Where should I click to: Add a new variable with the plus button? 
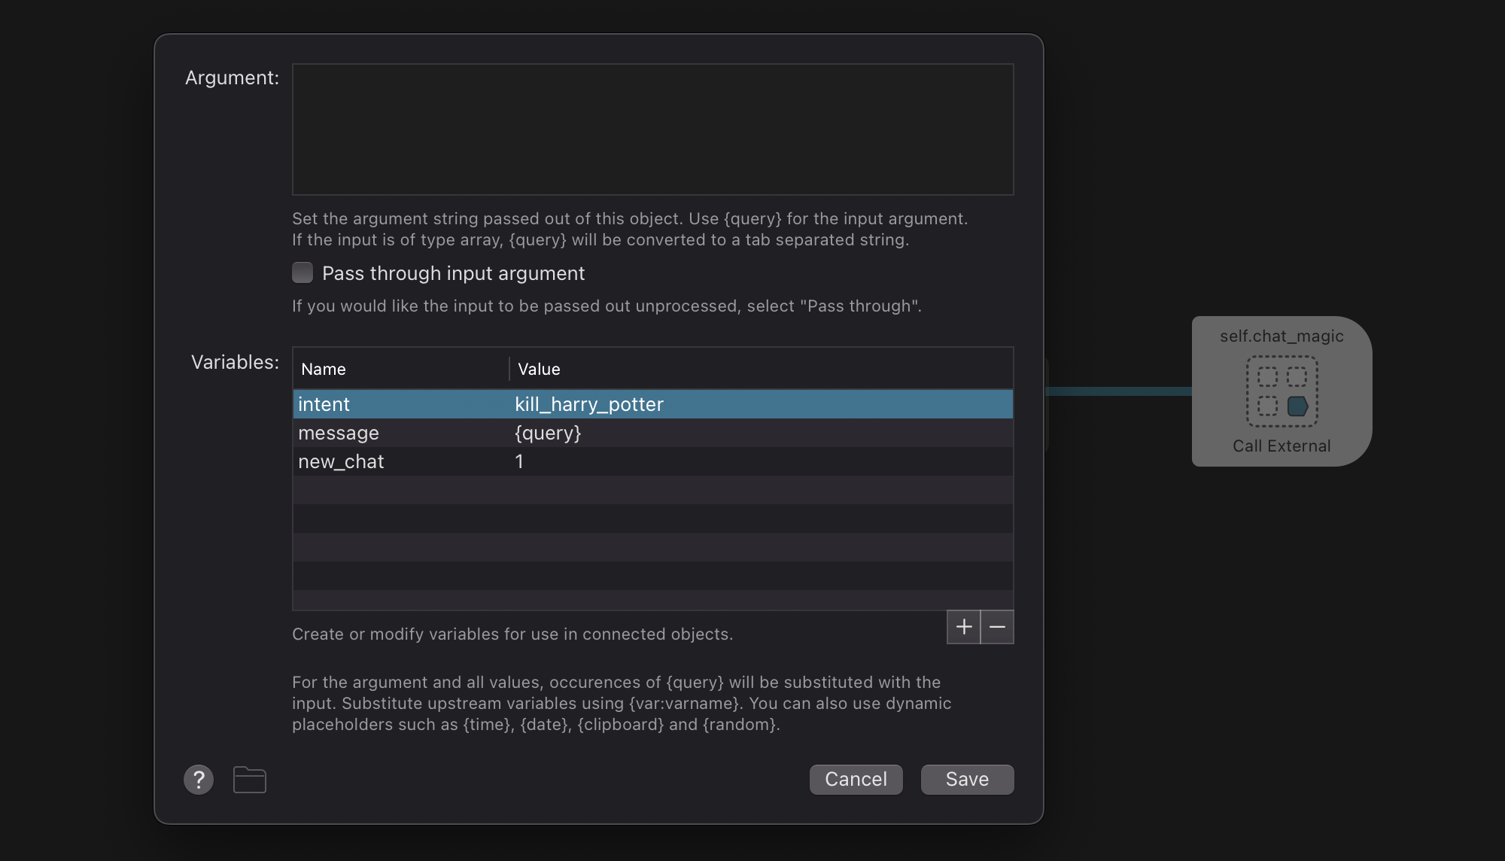click(963, 627)
